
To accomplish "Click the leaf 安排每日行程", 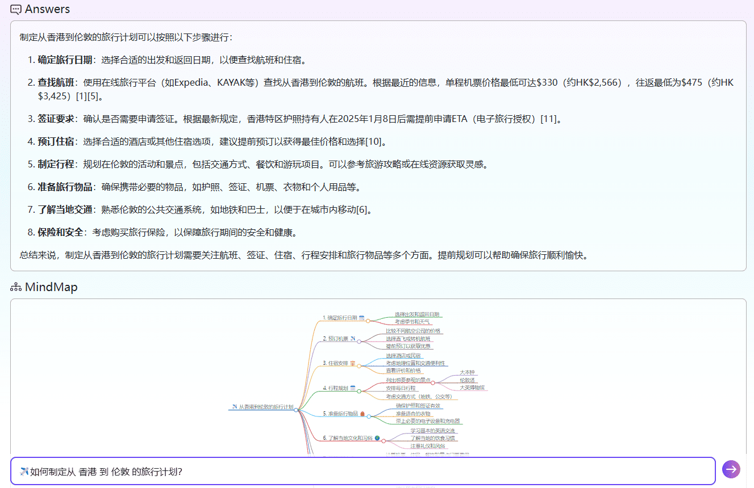I will tap(401, 388).
